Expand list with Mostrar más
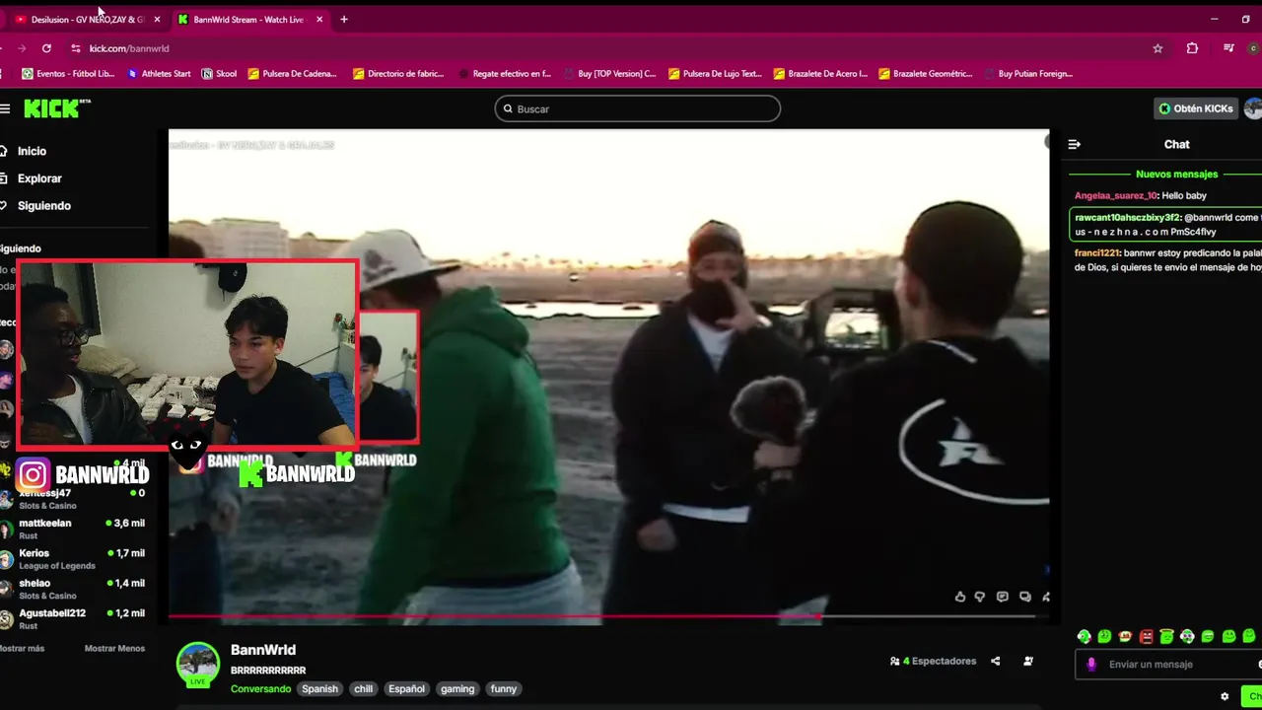The image size is (1262, 710). click(22, 649)
